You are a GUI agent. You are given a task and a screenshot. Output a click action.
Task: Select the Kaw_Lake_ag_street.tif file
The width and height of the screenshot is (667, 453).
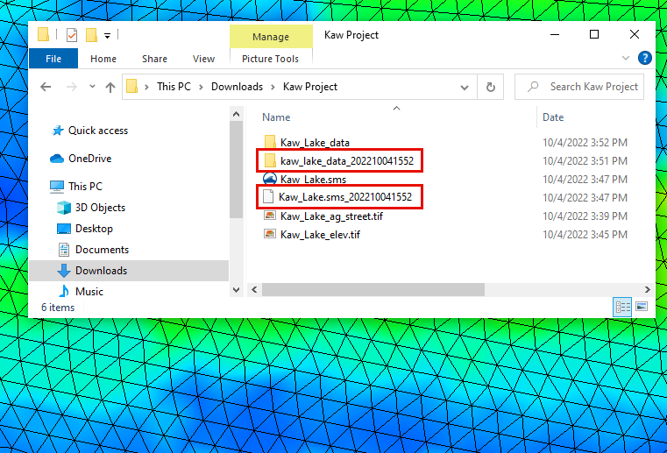click(x=331, y=216)
